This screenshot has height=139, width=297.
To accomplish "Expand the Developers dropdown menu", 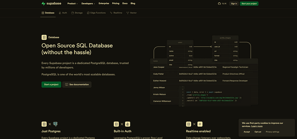I will [x=88, y=4].
